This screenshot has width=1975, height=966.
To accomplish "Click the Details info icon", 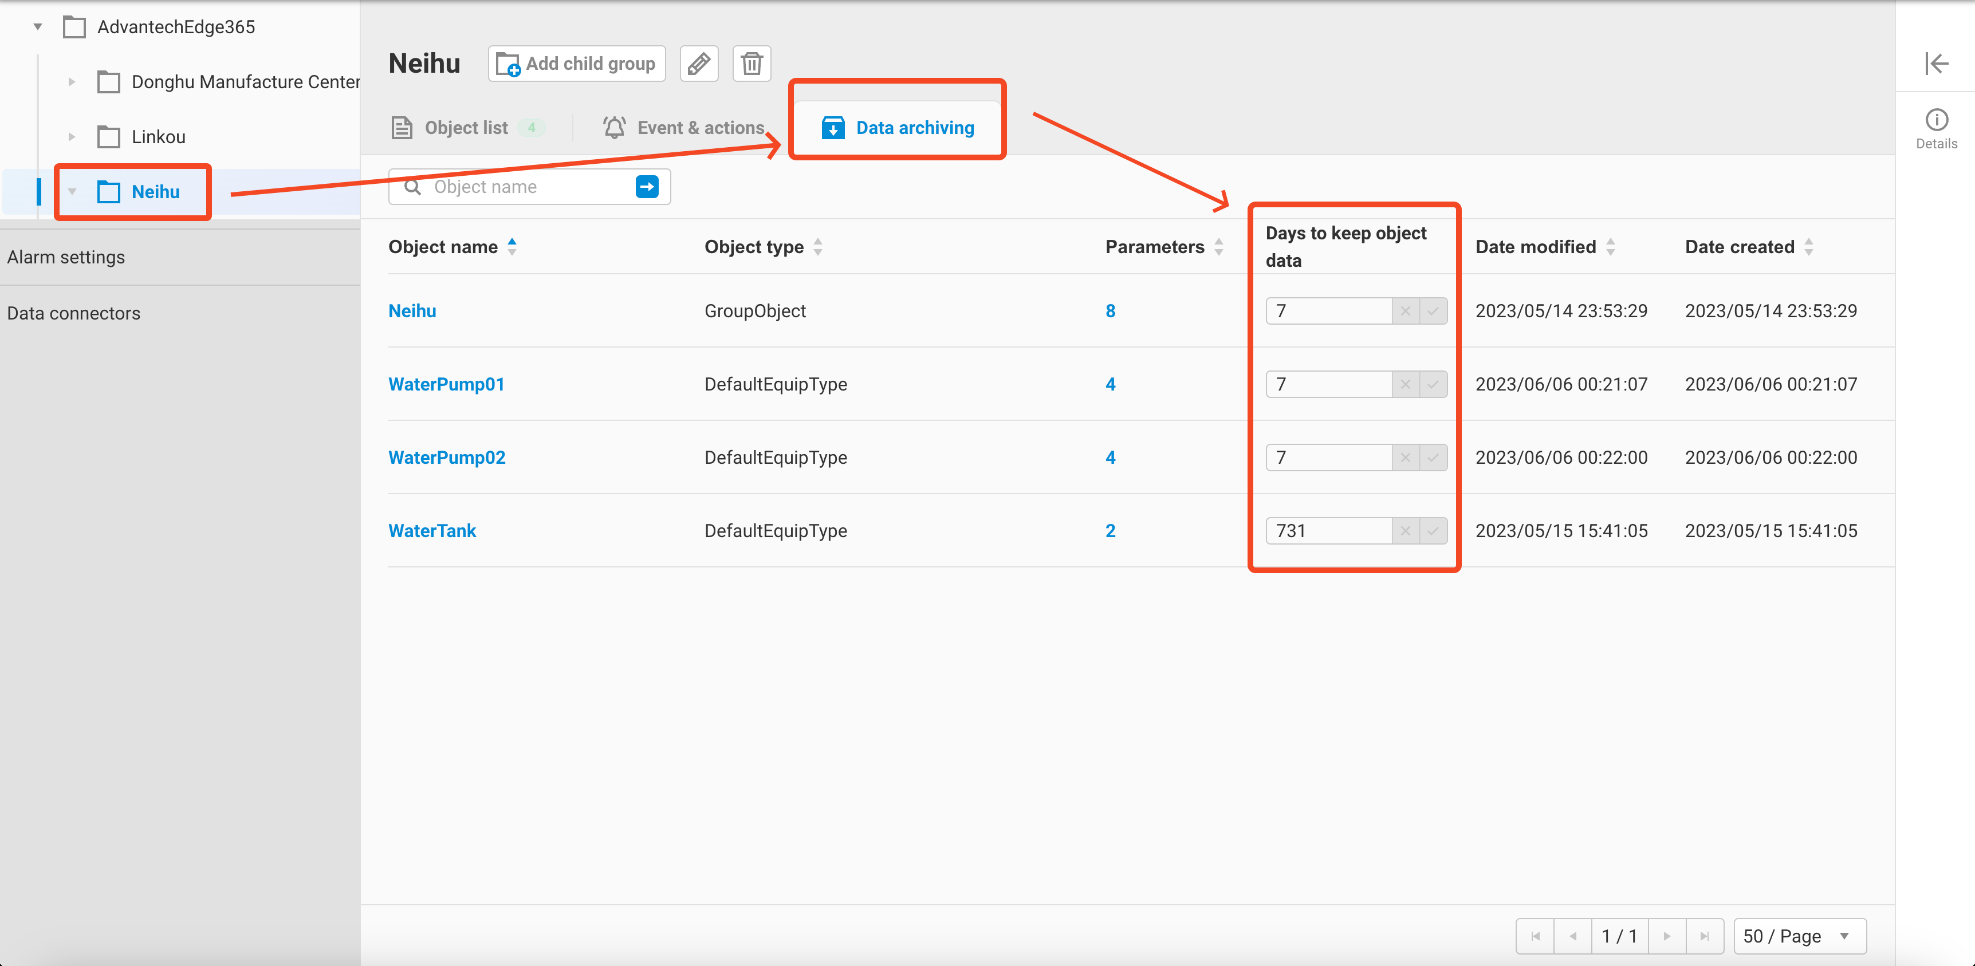I will 1936,120.
